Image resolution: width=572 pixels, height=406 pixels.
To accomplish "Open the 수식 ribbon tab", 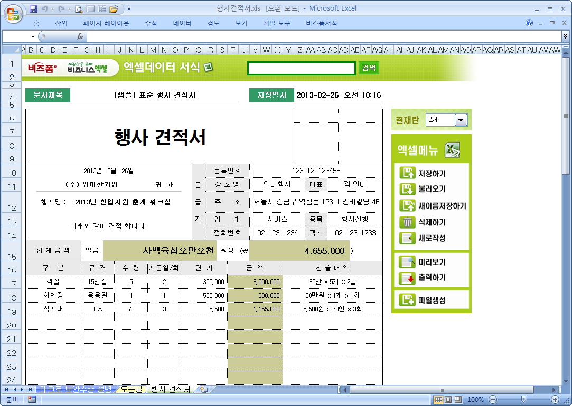I will tap(151, 23).
